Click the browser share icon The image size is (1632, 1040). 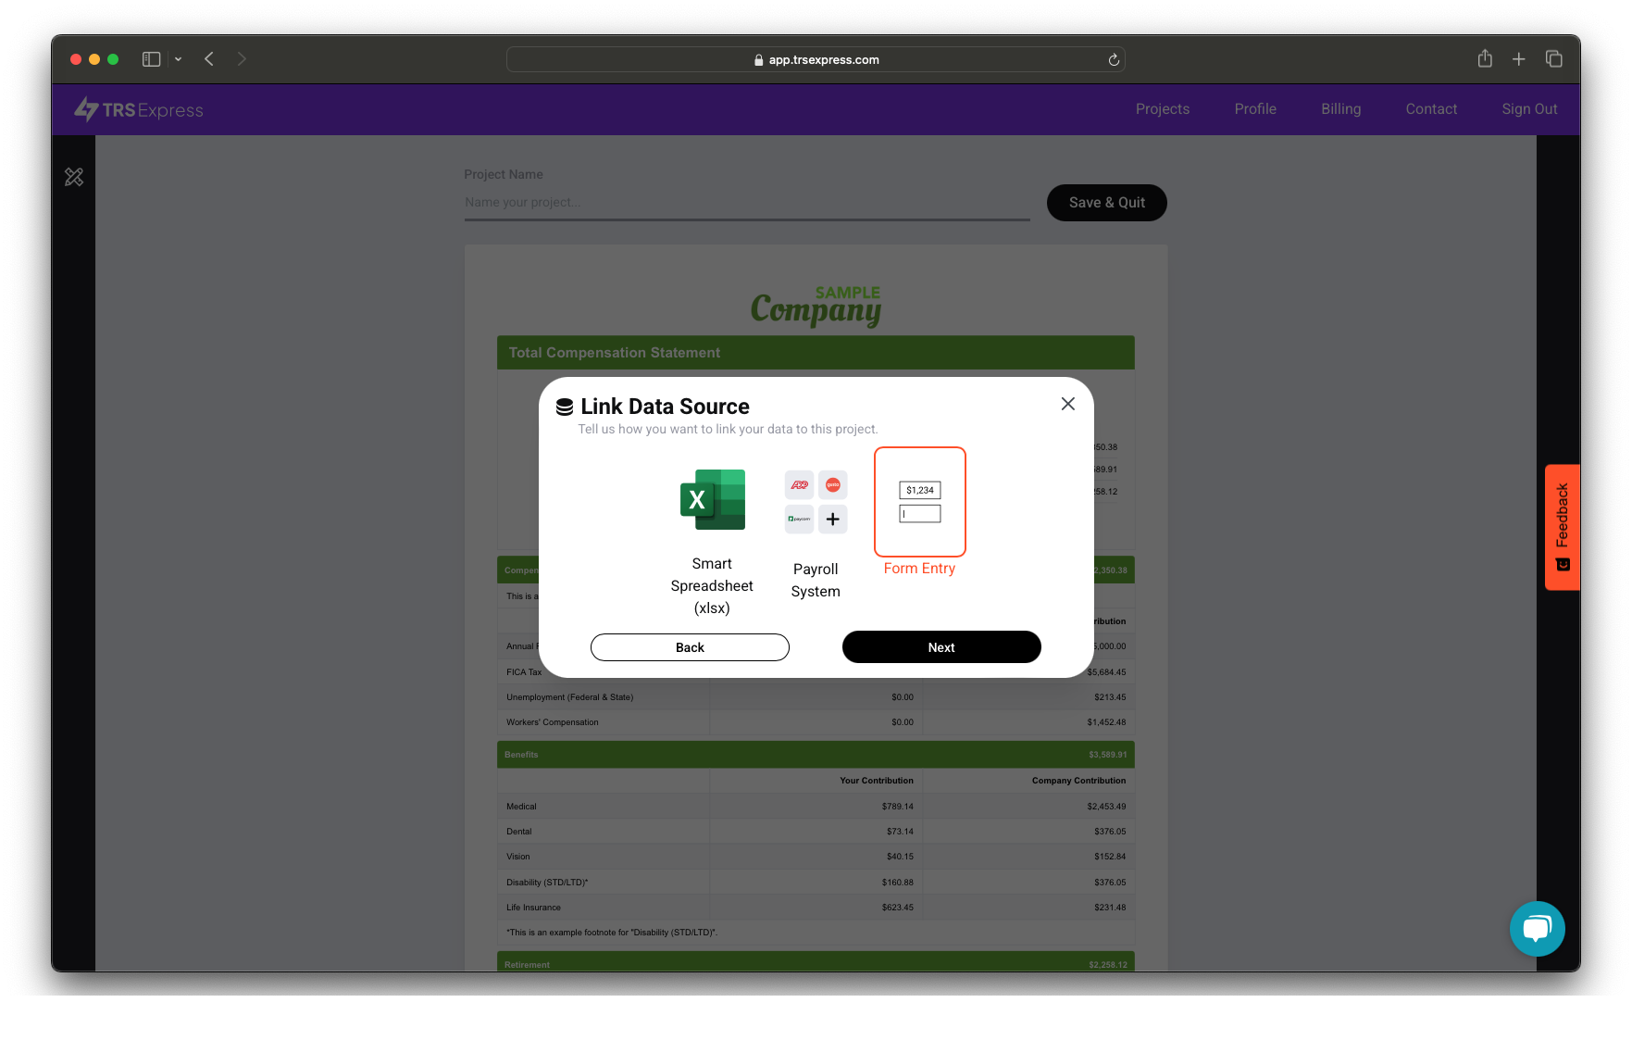pos(1485,58)
